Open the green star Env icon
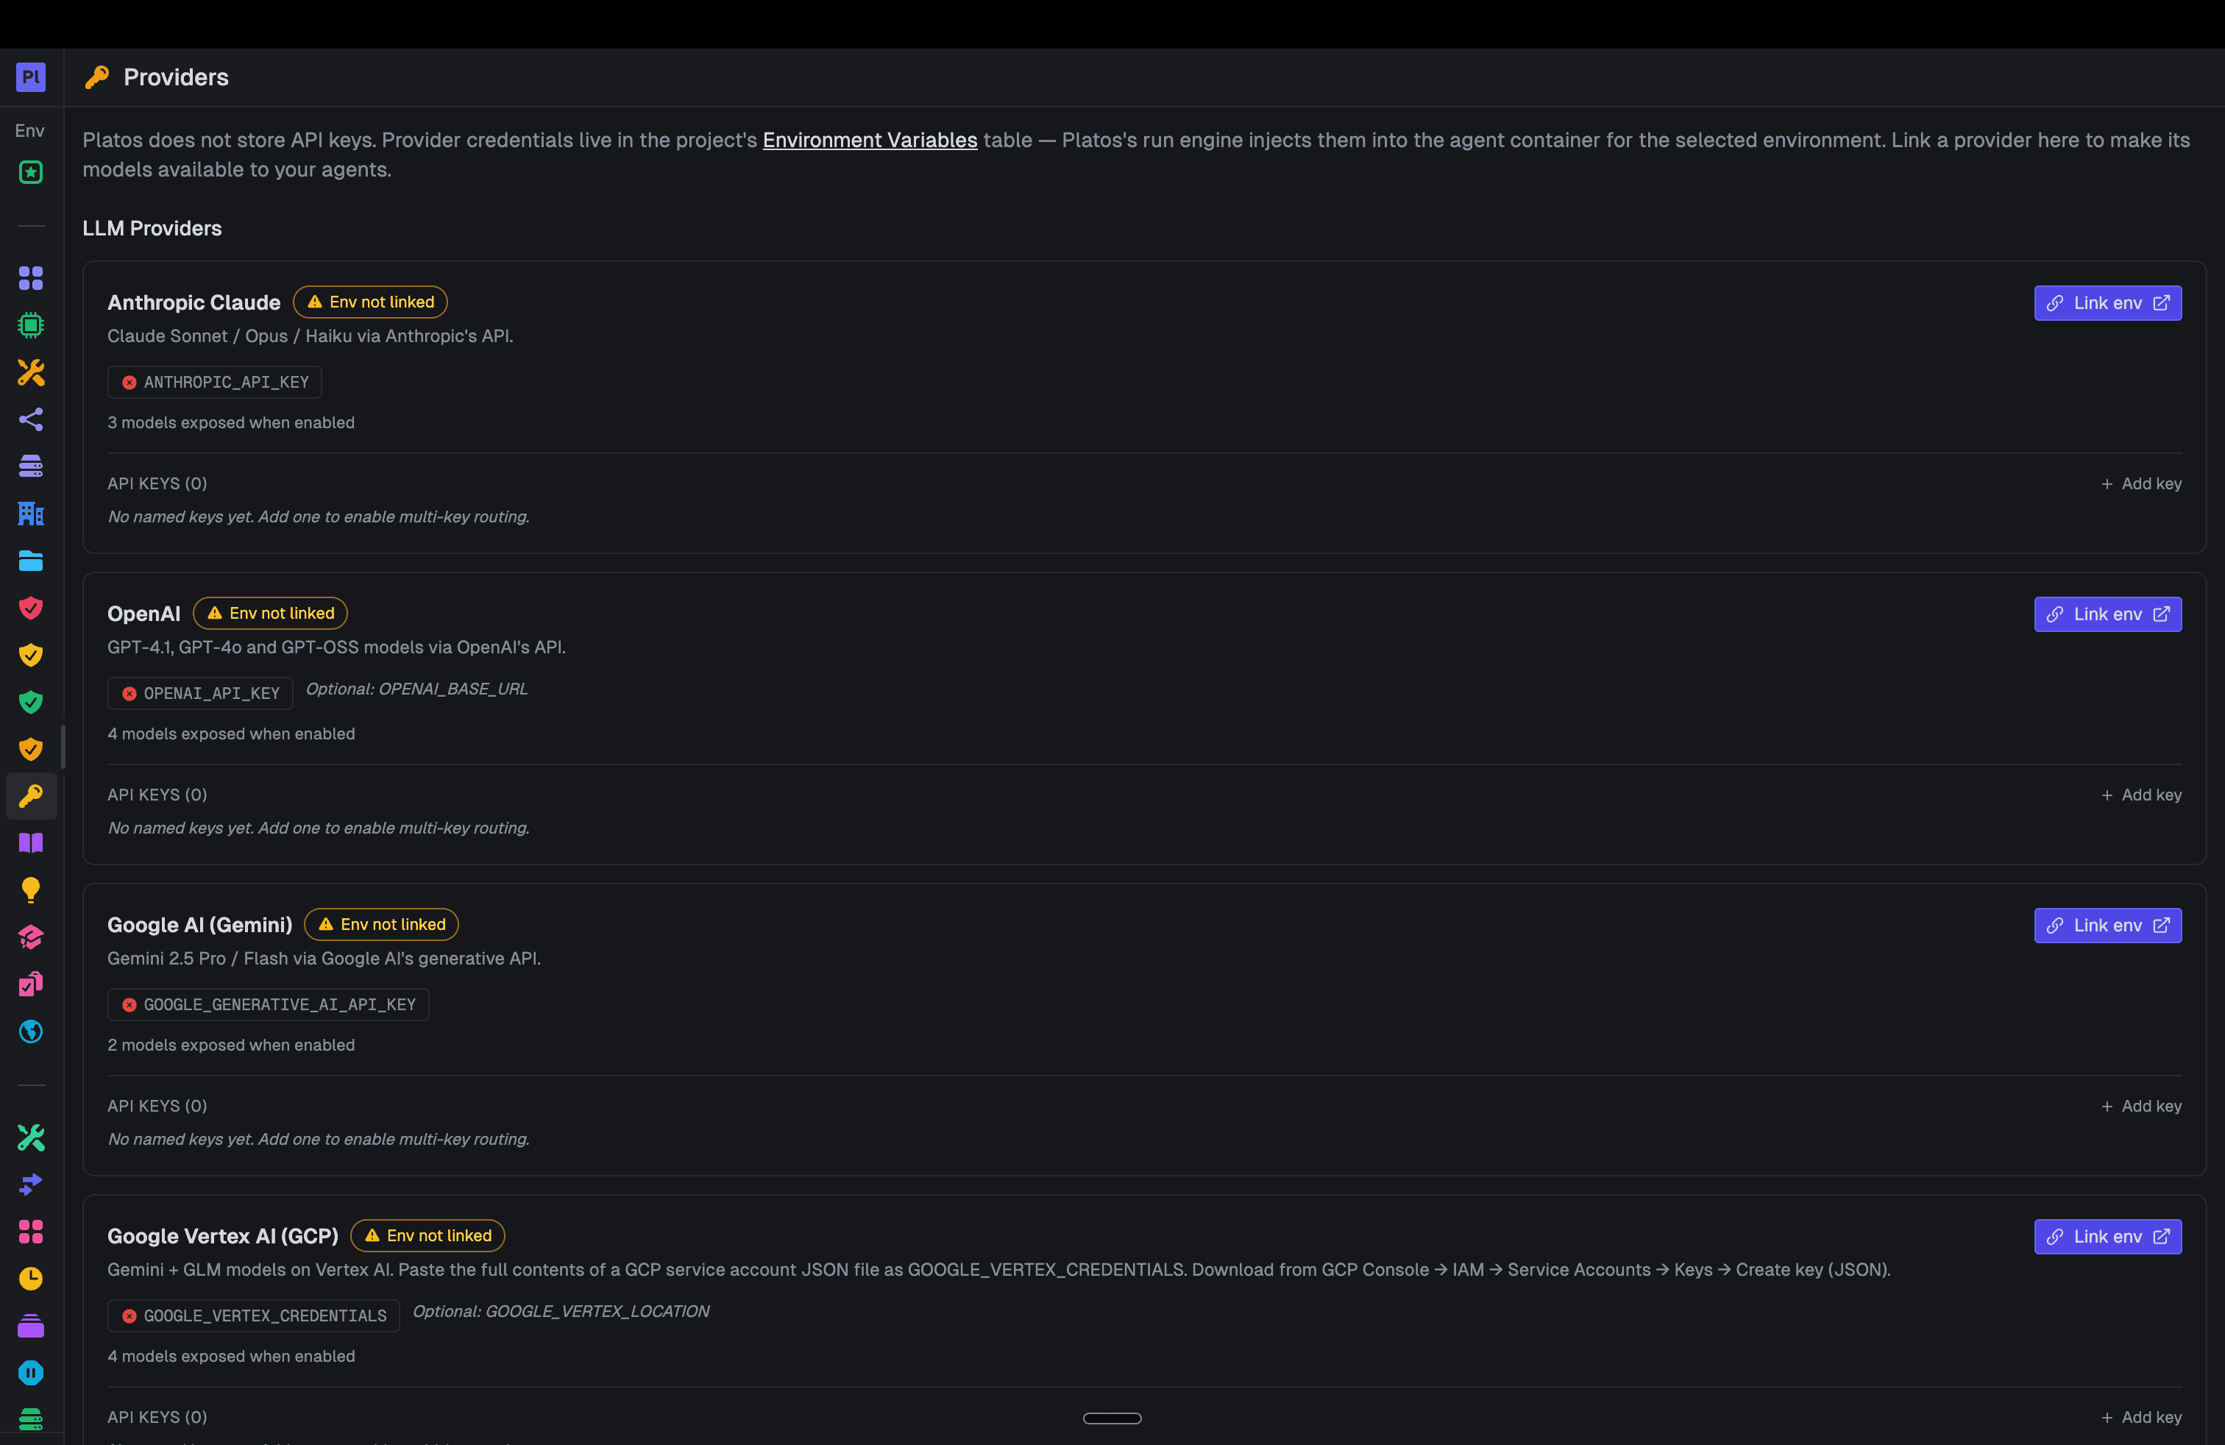 (x=31, y=172)
